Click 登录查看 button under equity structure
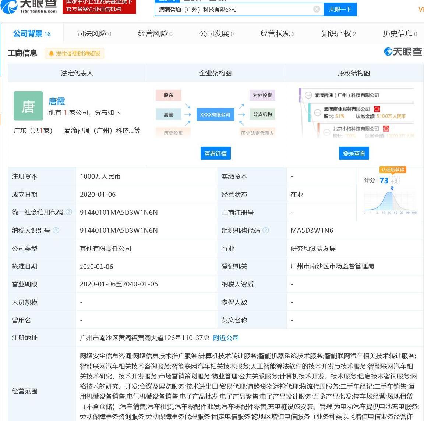424x421 pixels. coord(354,153)
